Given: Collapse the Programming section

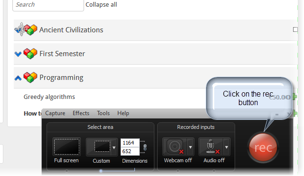Looking at the screenshot, I should click(18, 78).
